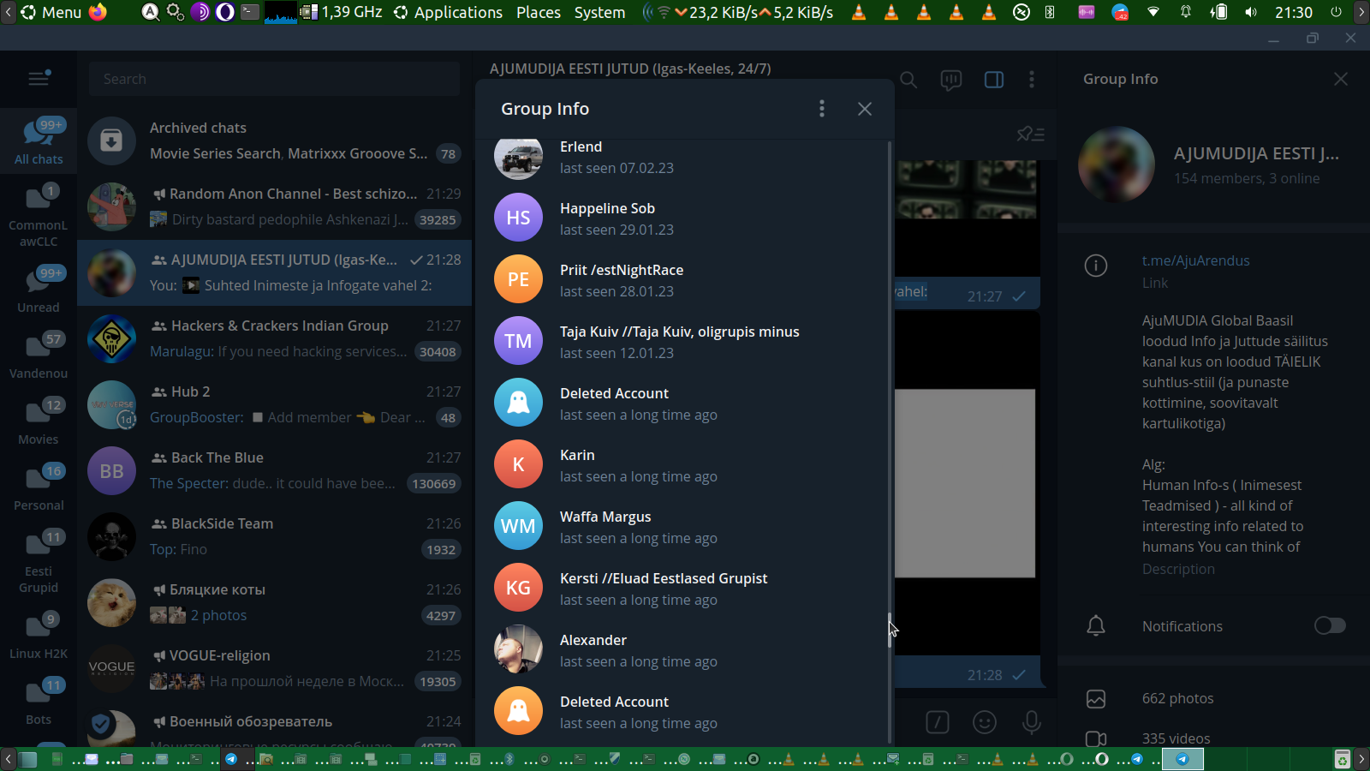The height and width of the screenshot is (771, 1370).
Task: Open the Movies chat folder
Action: pos(39,421)
